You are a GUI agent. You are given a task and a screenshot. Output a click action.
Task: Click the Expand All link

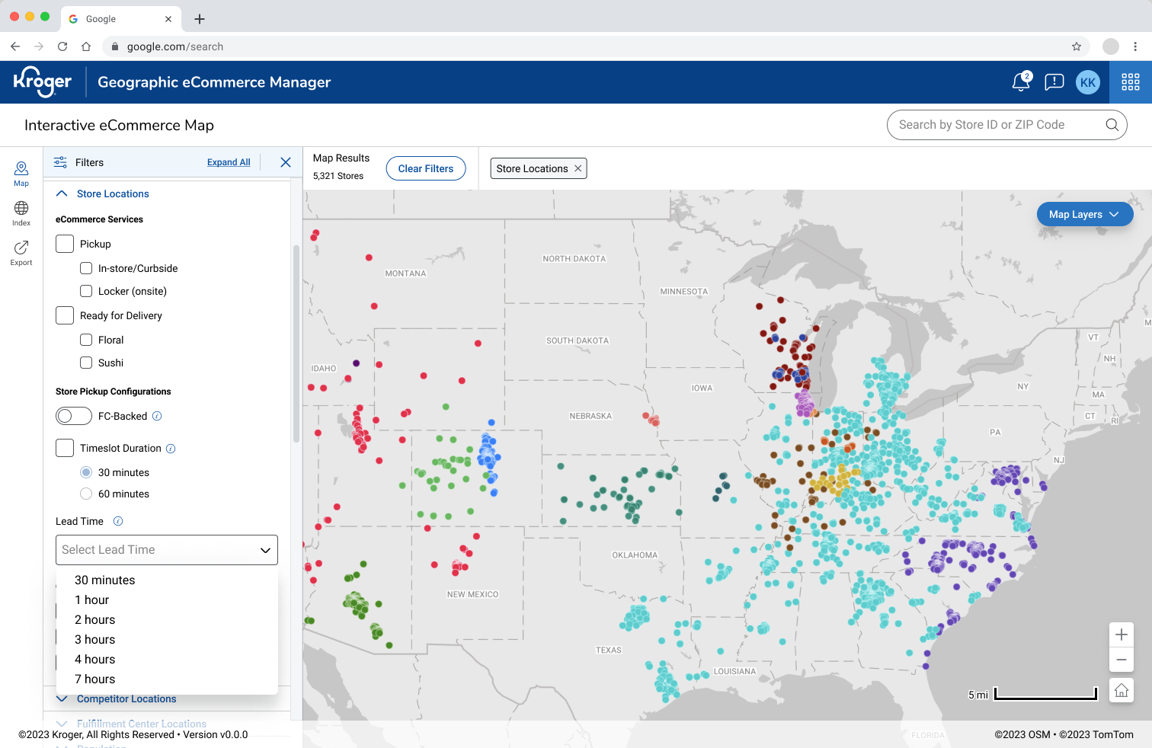pos(229,162)
